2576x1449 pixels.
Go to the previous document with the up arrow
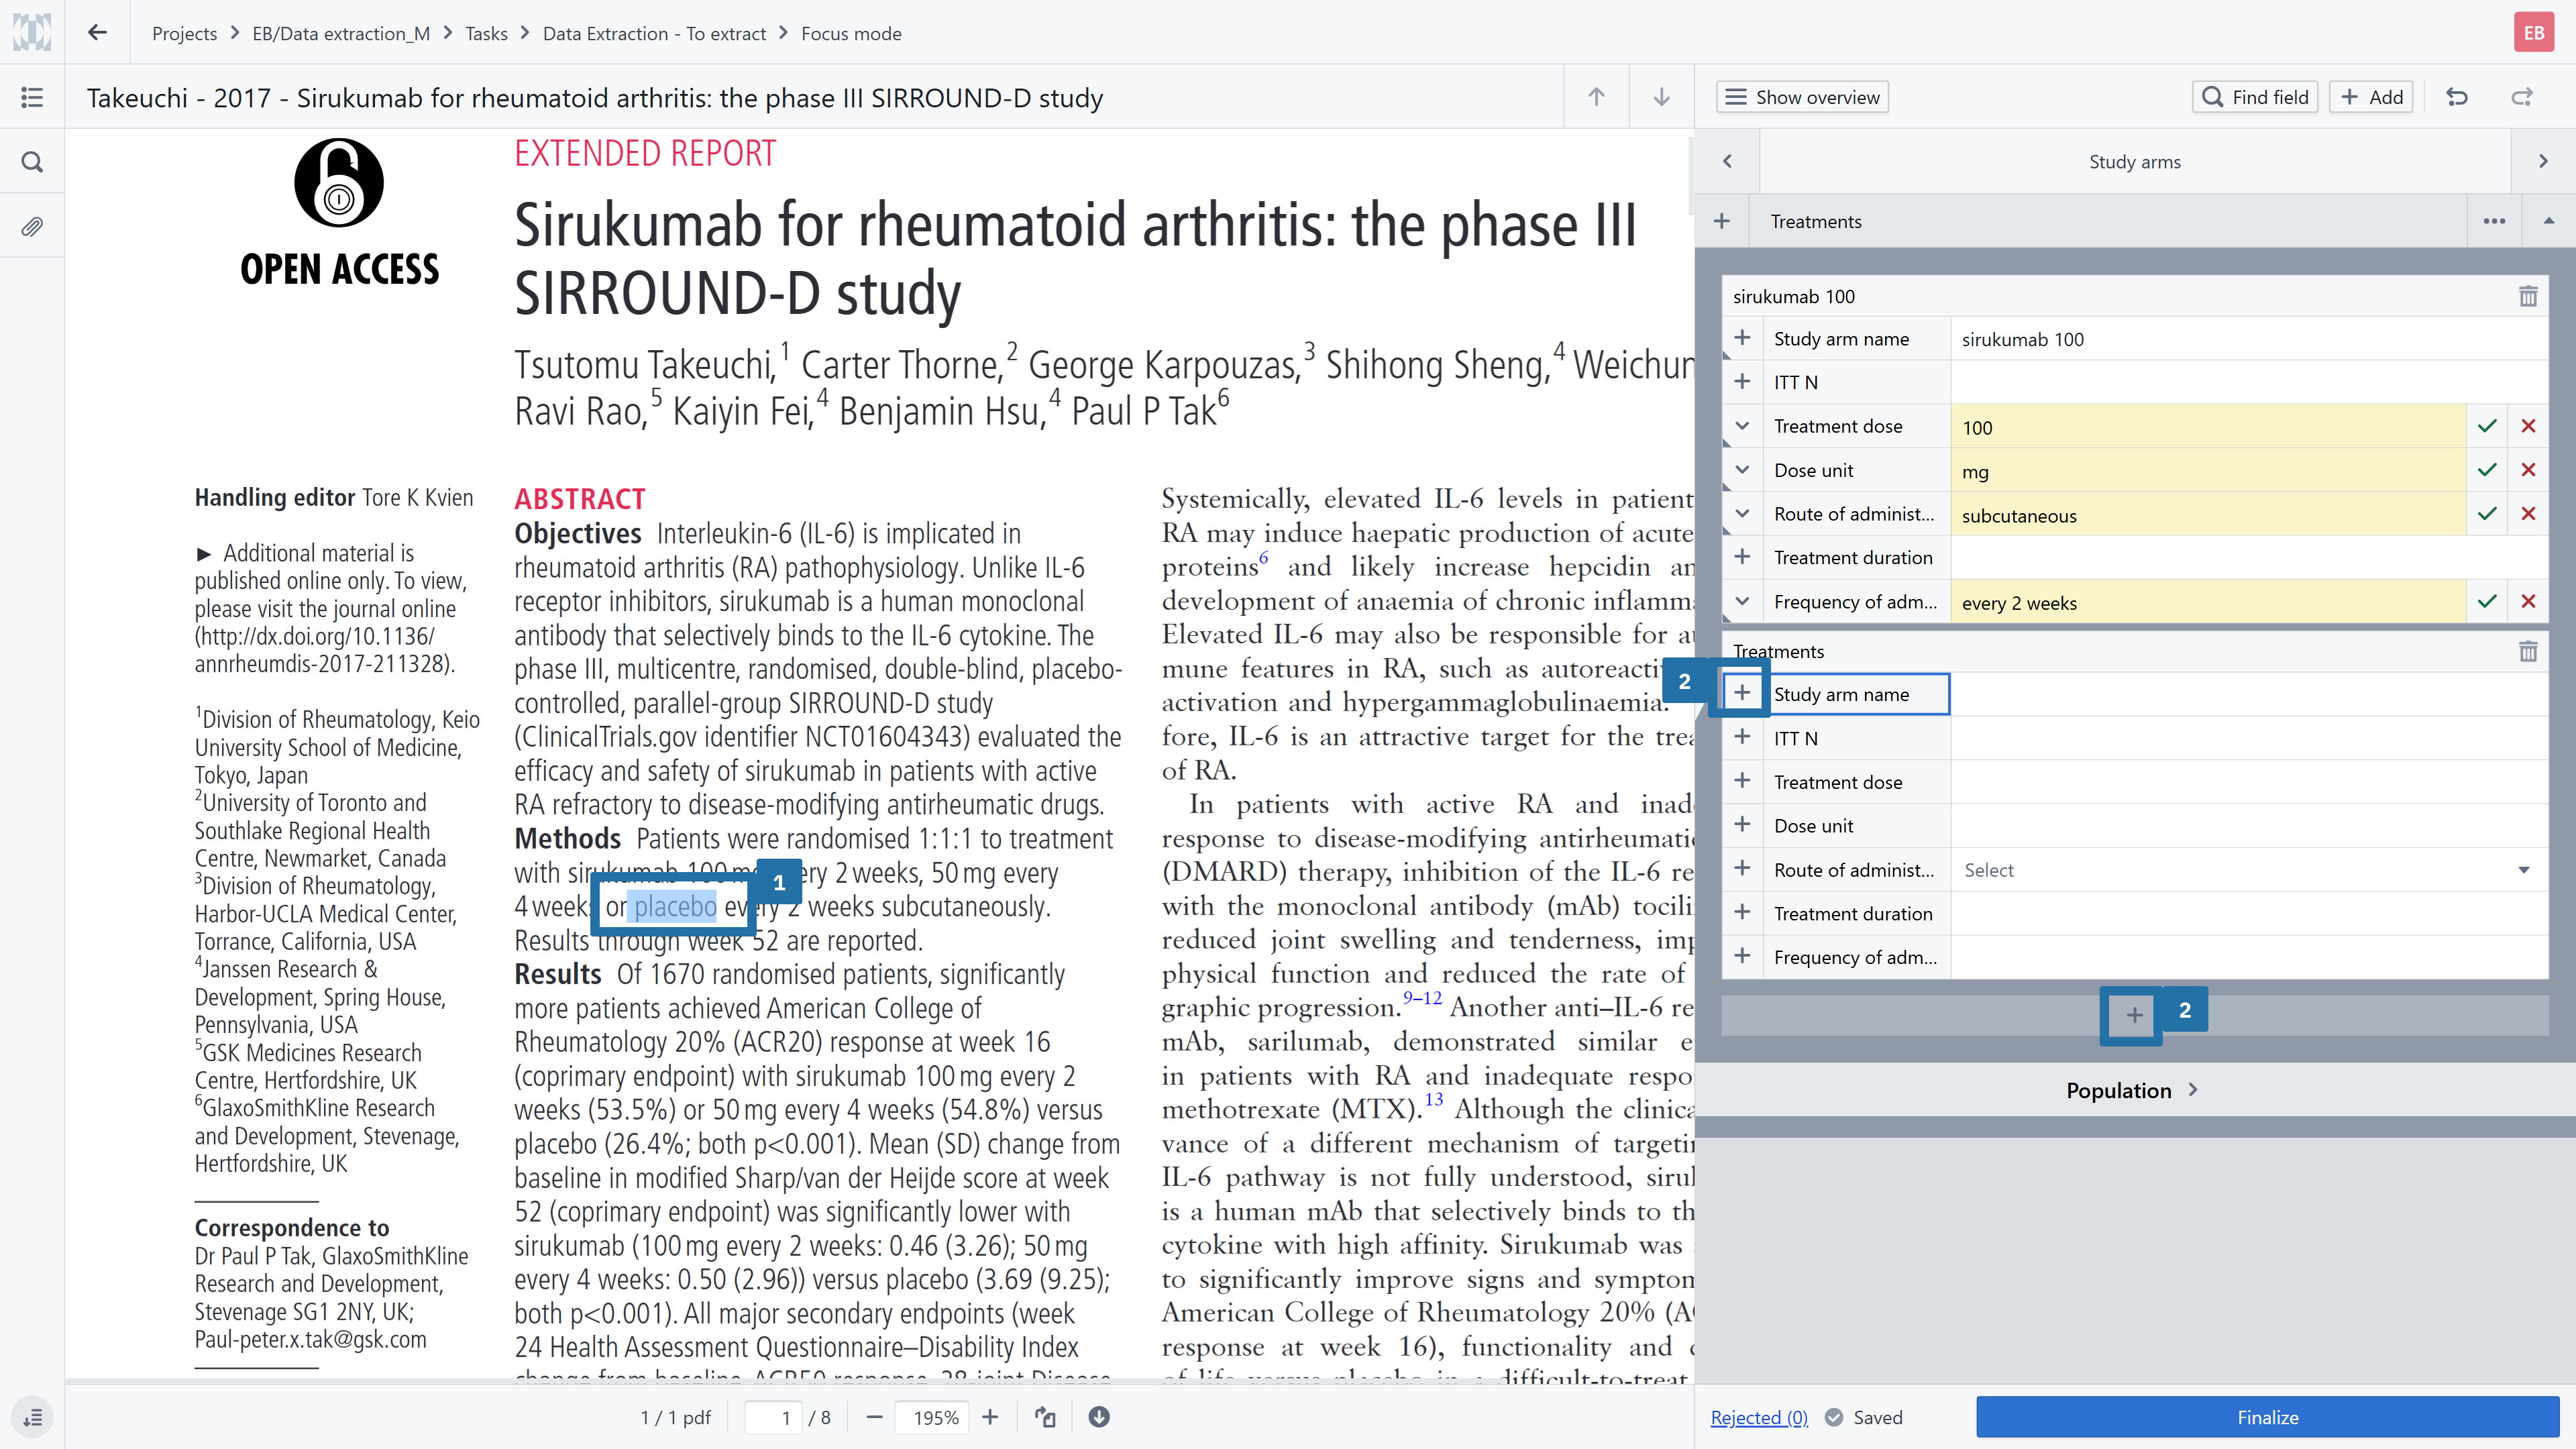[x=1596, y=97]
